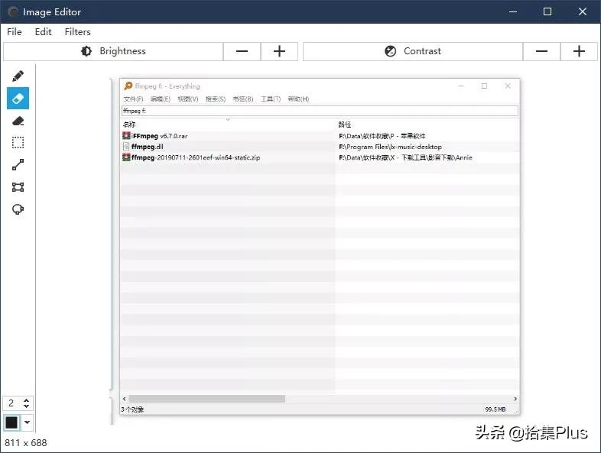Click the Contrast icon label

413,51
